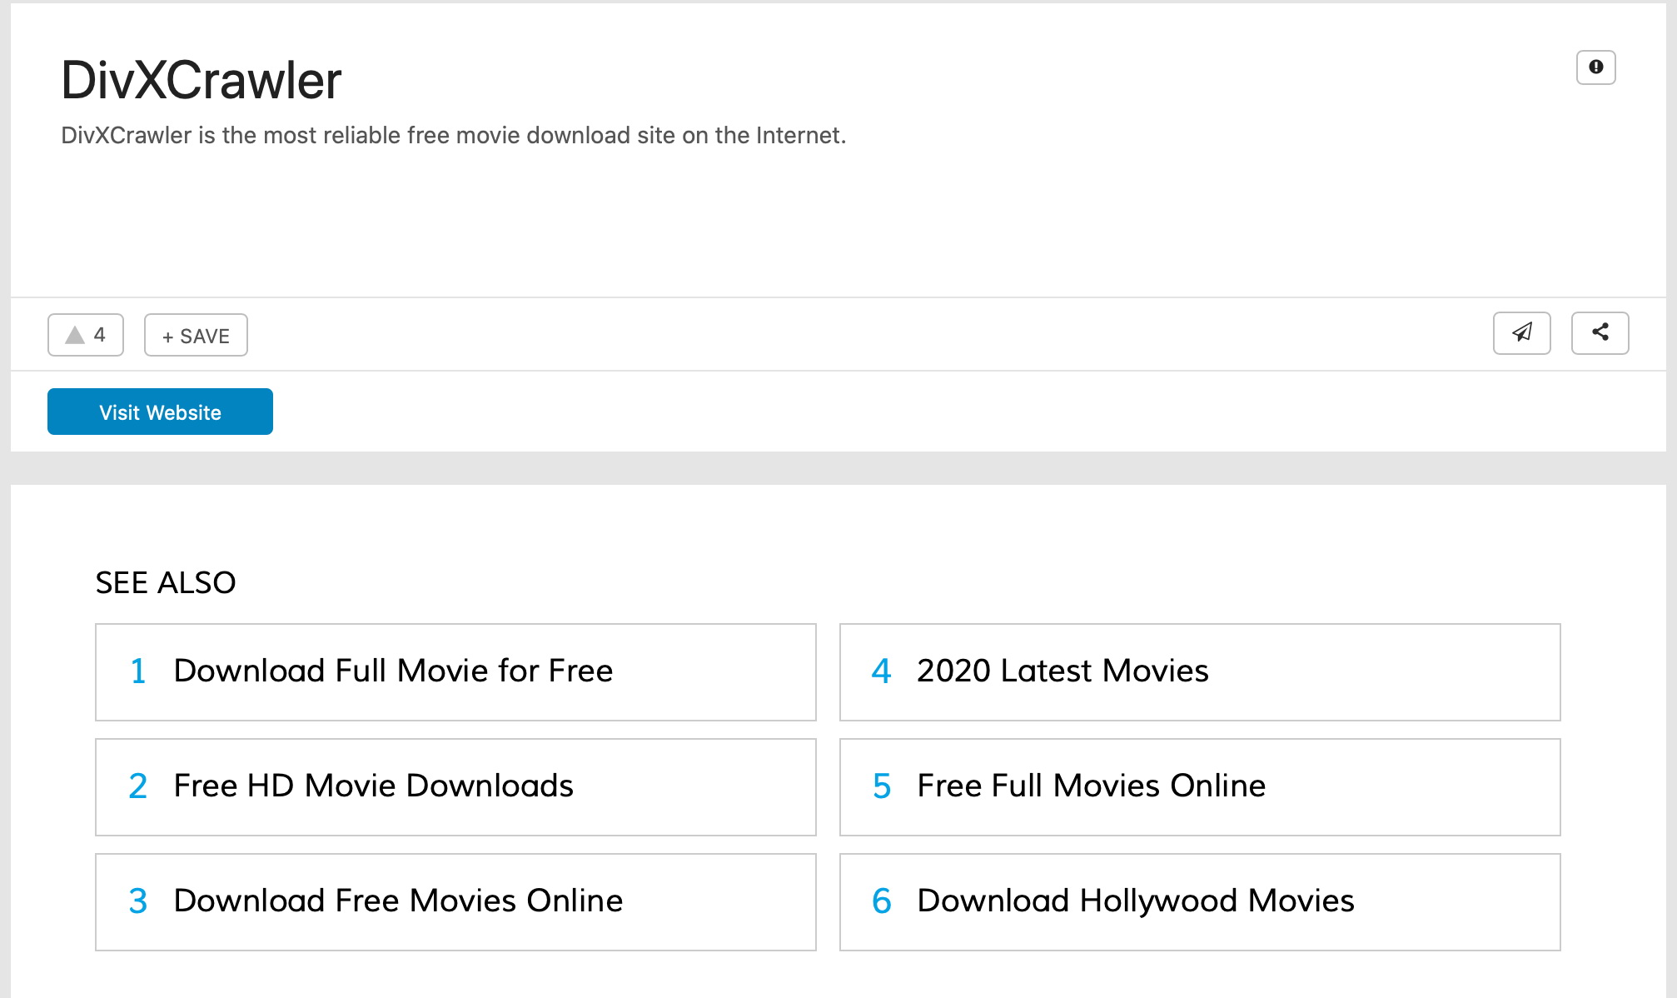The width and height of the screenshot is (1677, 998).
Task: Click the report exclamation icon
Action: (1595, 67)
